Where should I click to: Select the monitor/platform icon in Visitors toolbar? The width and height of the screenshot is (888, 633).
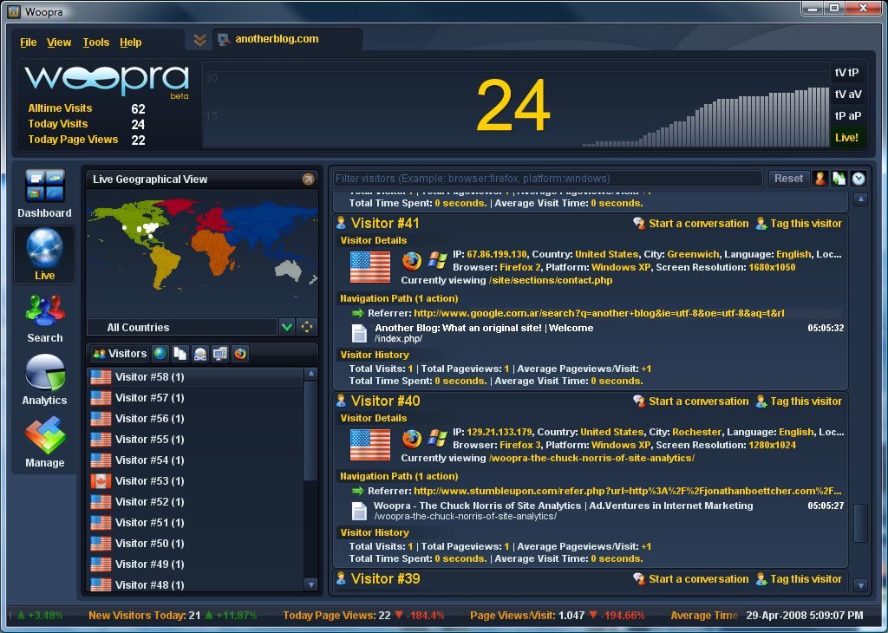(x=219, y=354)
